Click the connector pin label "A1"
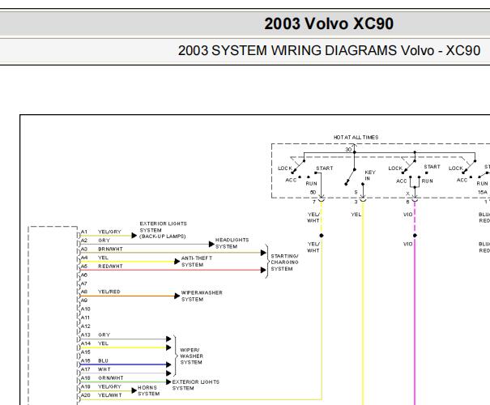Screen dimensions: 490x405 (84, 232)
